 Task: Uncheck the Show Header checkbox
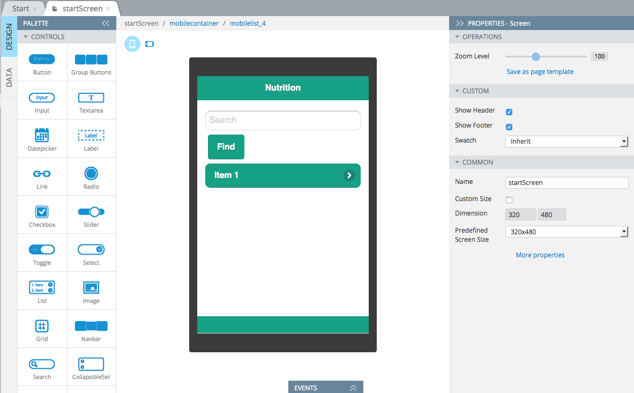coord(509,112)
